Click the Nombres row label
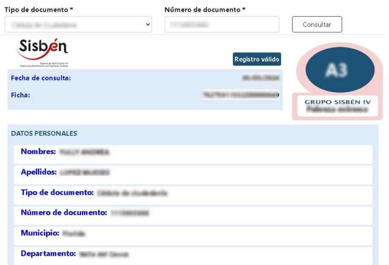The height and width of the screenshot is (265, 389). 38,152
